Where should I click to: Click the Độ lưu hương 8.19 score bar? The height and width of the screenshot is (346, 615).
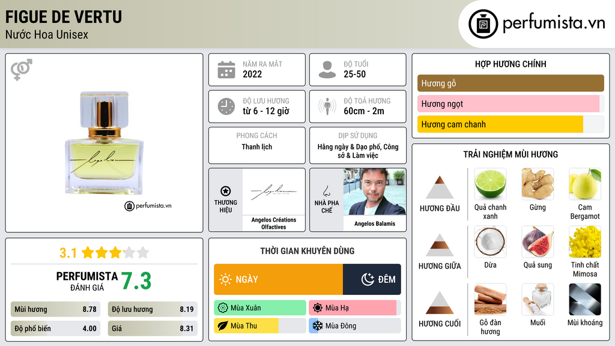[x=153, y=309]
